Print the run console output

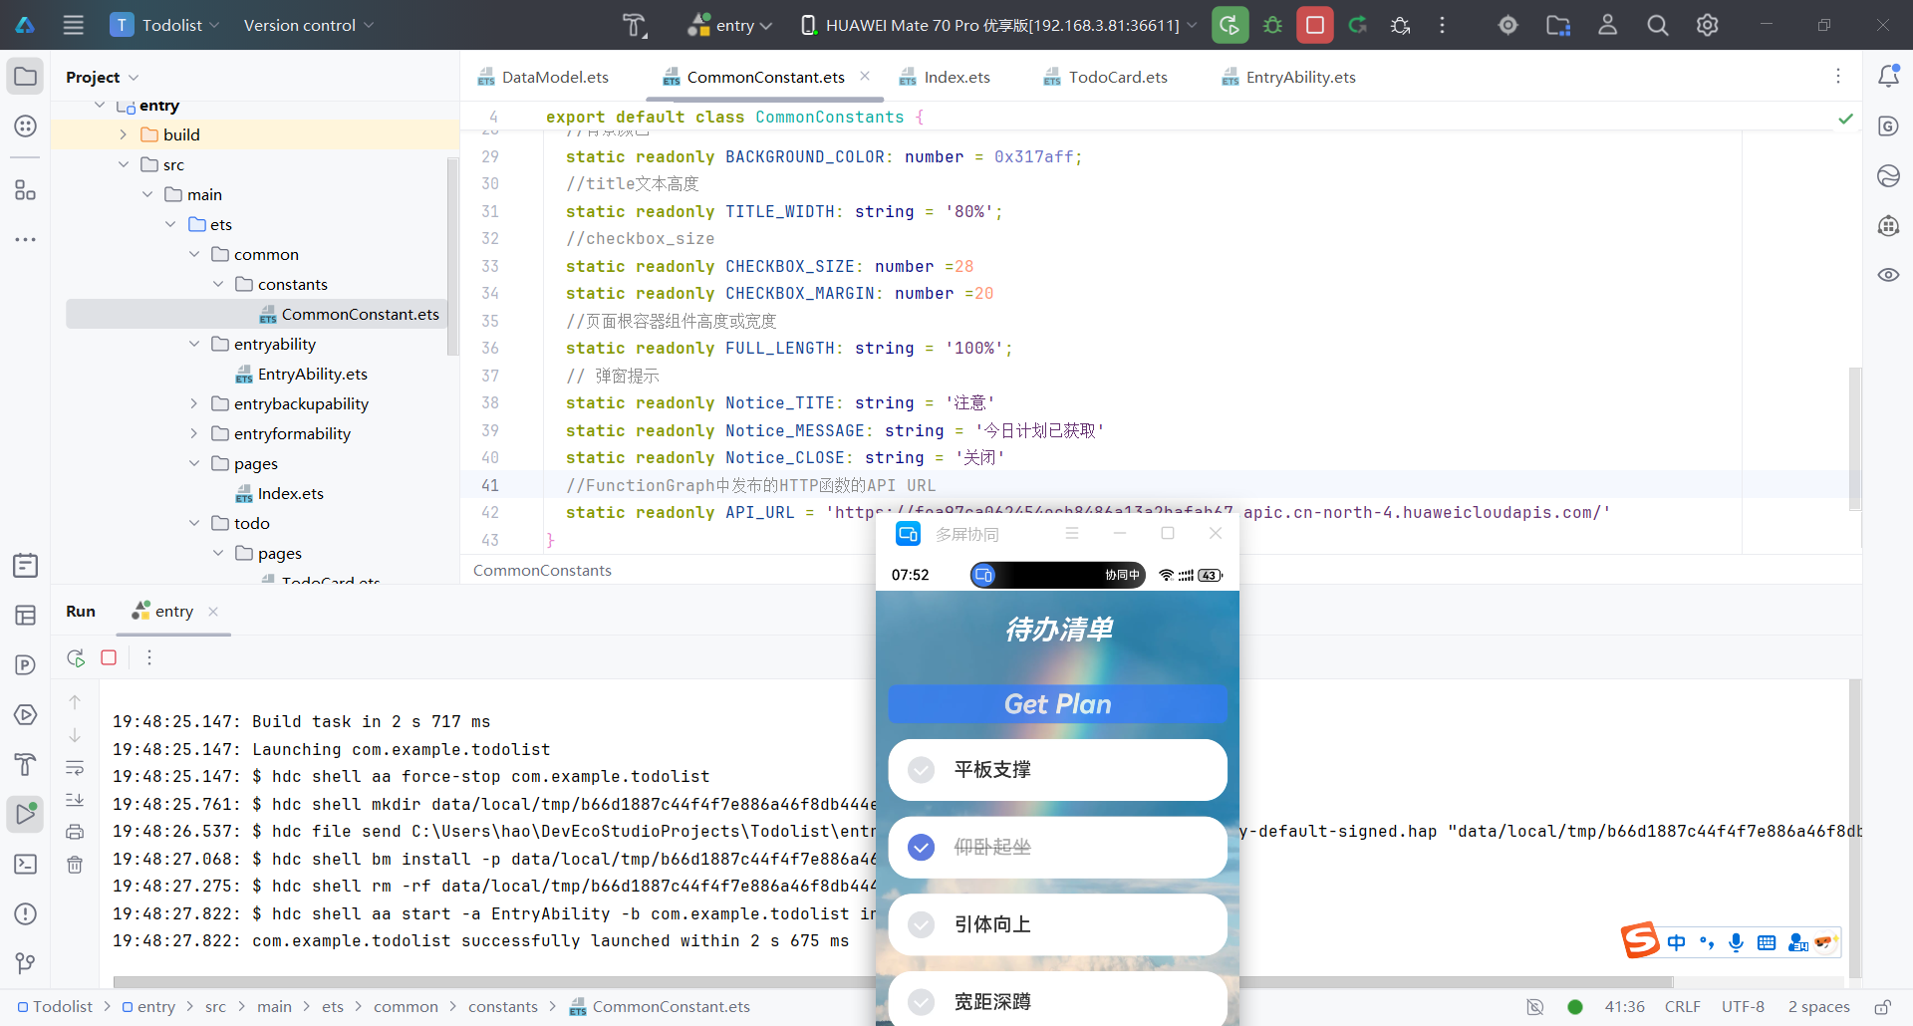pyautogui.click(x=75, y=832)
